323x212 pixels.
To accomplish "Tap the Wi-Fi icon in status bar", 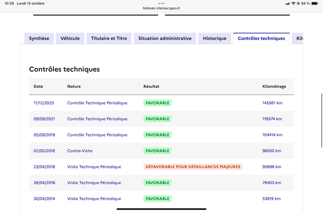I will tap(293, 4).
